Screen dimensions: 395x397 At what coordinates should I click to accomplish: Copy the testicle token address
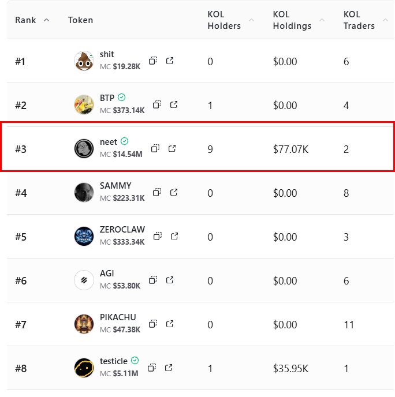(152, 368)
